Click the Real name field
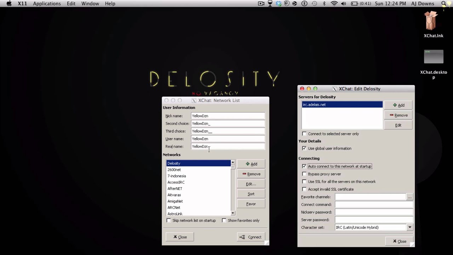This screenshot has width=453, height=255. [x=228, y=146]
